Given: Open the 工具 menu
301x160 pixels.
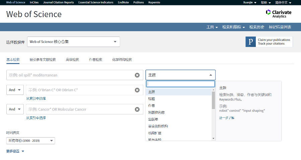Looking at the screenshot, I should click(212, 27).
